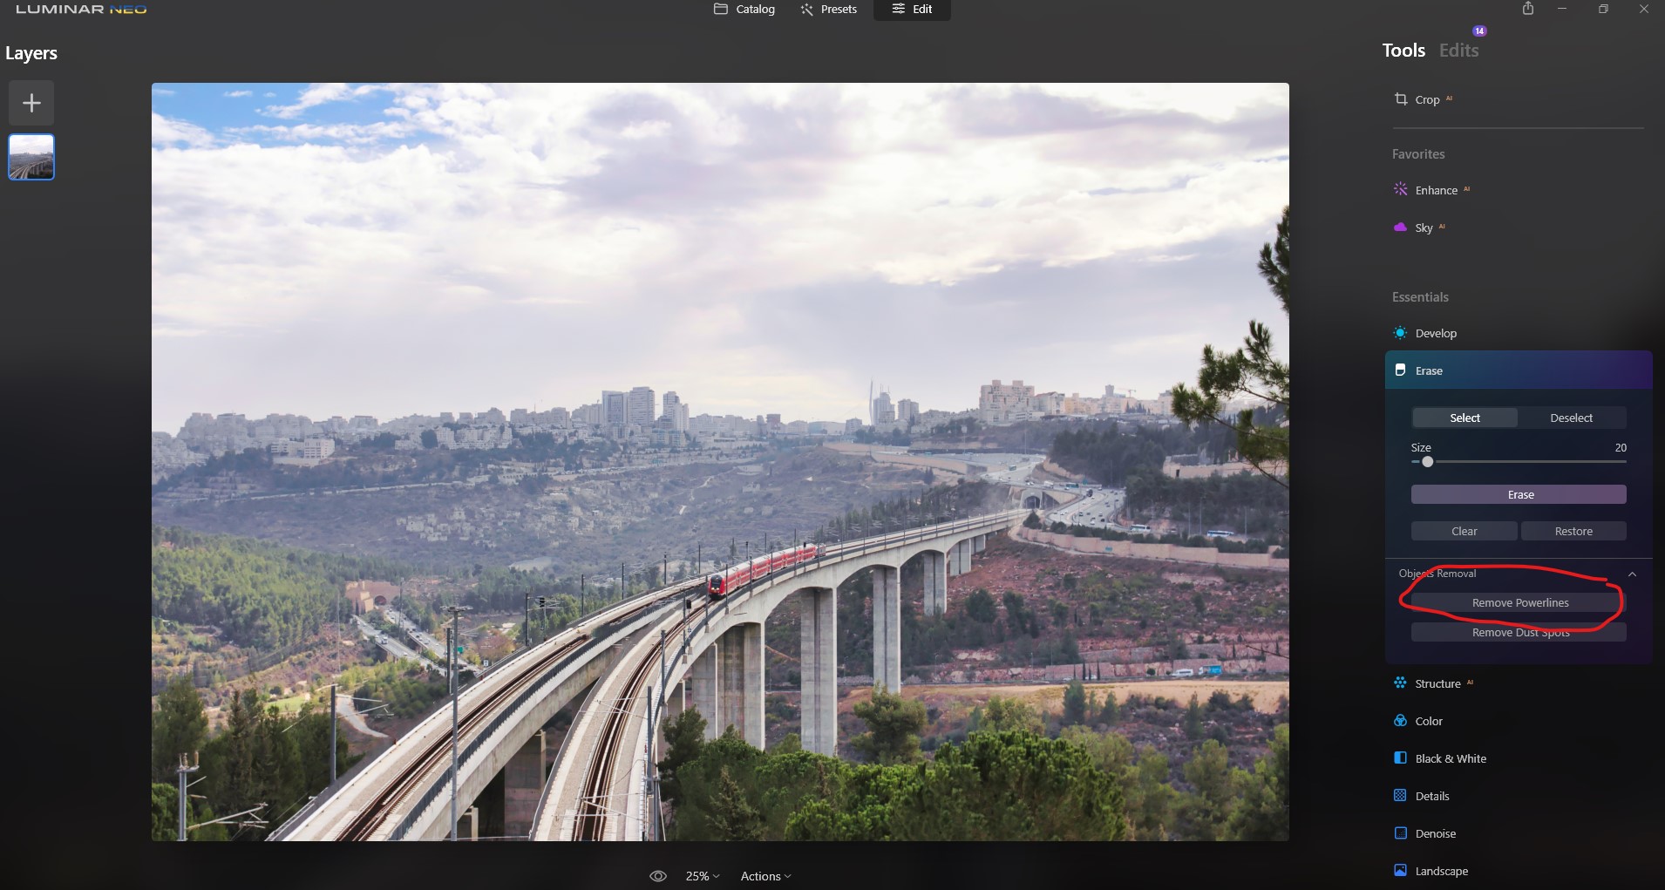Select the Landscape tool
The image size is (1665, 890).
(x=1439, y=870)
